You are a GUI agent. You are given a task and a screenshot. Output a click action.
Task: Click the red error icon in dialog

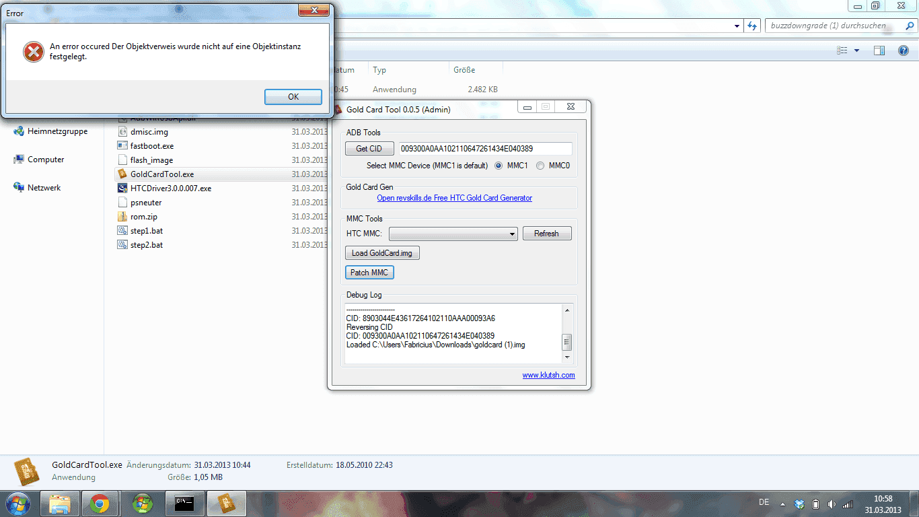(x=33, y=52)
